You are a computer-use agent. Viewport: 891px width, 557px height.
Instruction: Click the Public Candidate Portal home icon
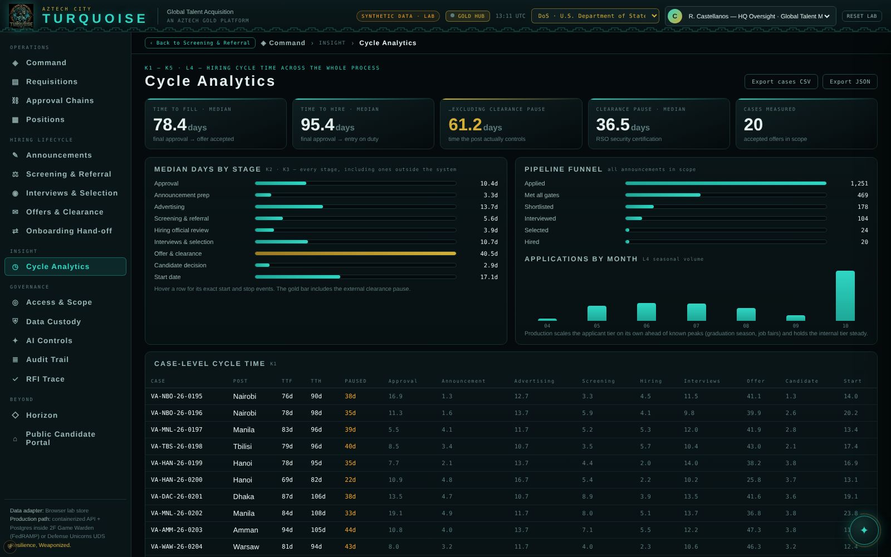15,439
